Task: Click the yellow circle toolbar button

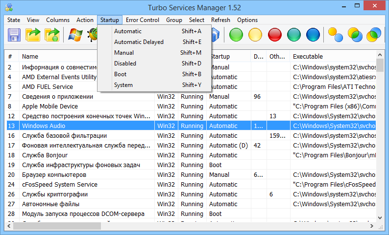Action: coord(255,35)
